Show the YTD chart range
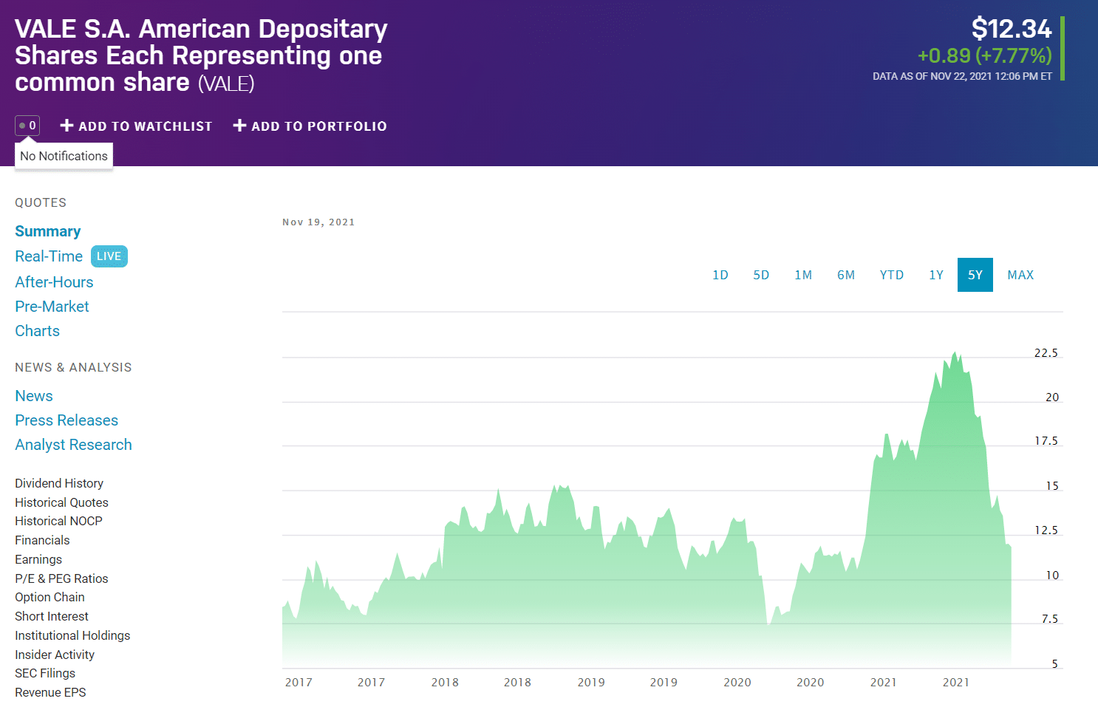Screen dimensions: 1098x707 click(x=892, y=275)
